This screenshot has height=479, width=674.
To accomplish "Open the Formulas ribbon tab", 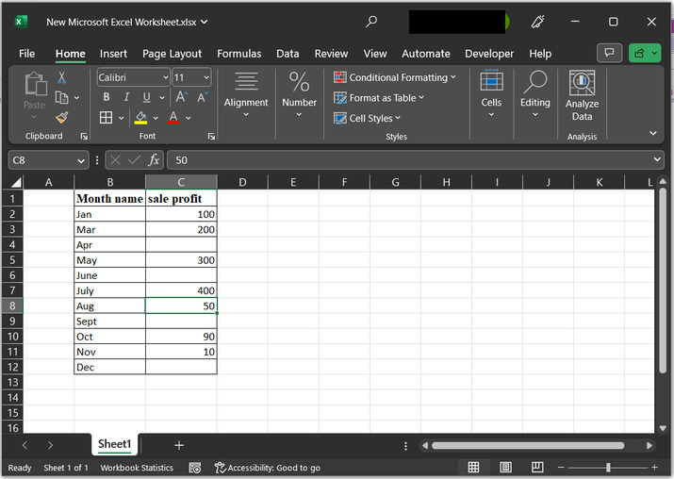I will click(239, 54).
